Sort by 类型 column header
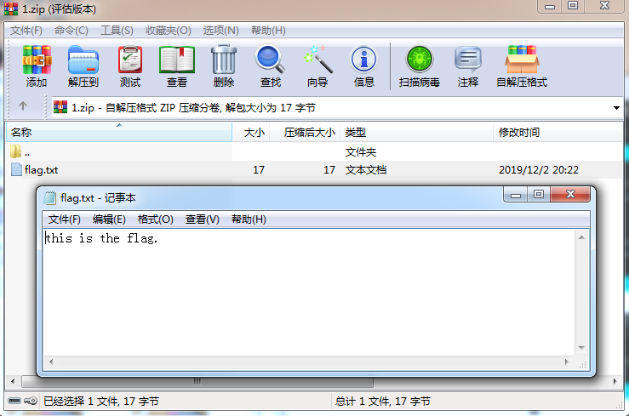The height and width of the screenshot is (416, 629). coord(416,132)
